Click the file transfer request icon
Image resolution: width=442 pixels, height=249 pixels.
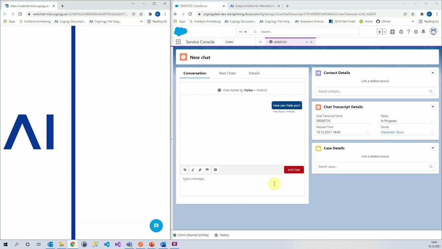tap(185, 169)
